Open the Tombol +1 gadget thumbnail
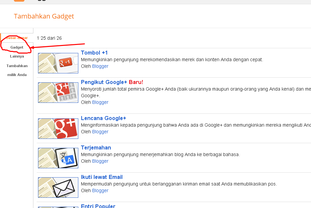The height and width of the screenshot is (208, 311). [58, 63]
